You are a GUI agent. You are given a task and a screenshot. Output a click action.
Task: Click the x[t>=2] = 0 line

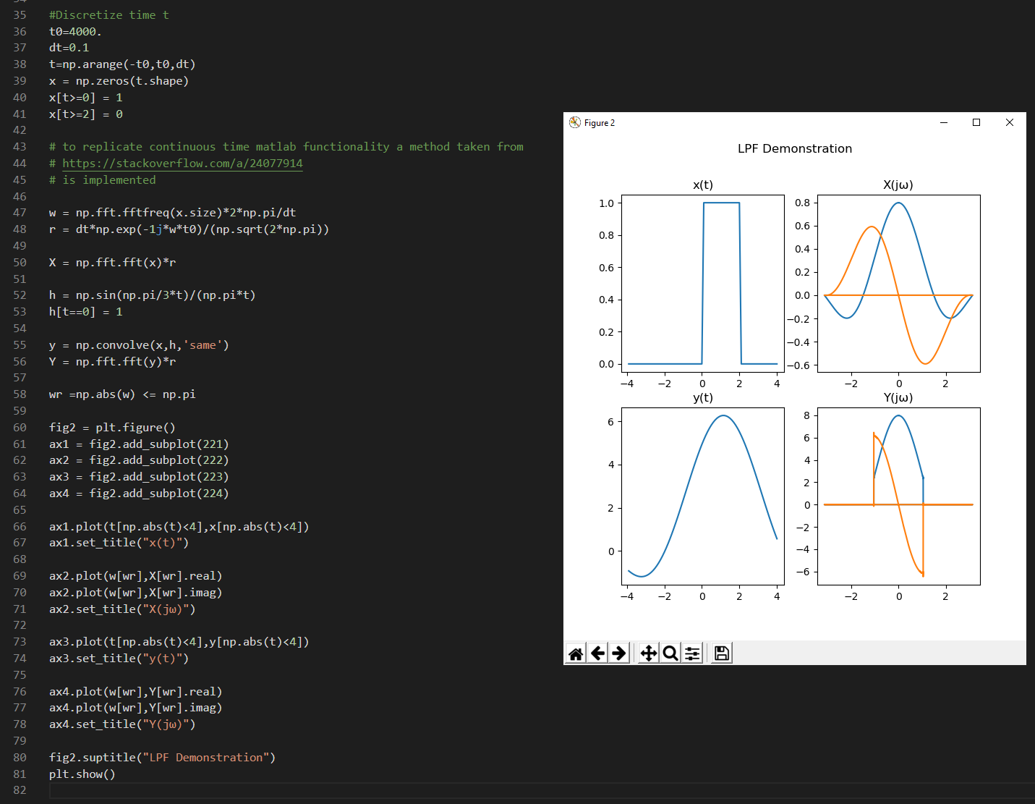click(85, 114)
